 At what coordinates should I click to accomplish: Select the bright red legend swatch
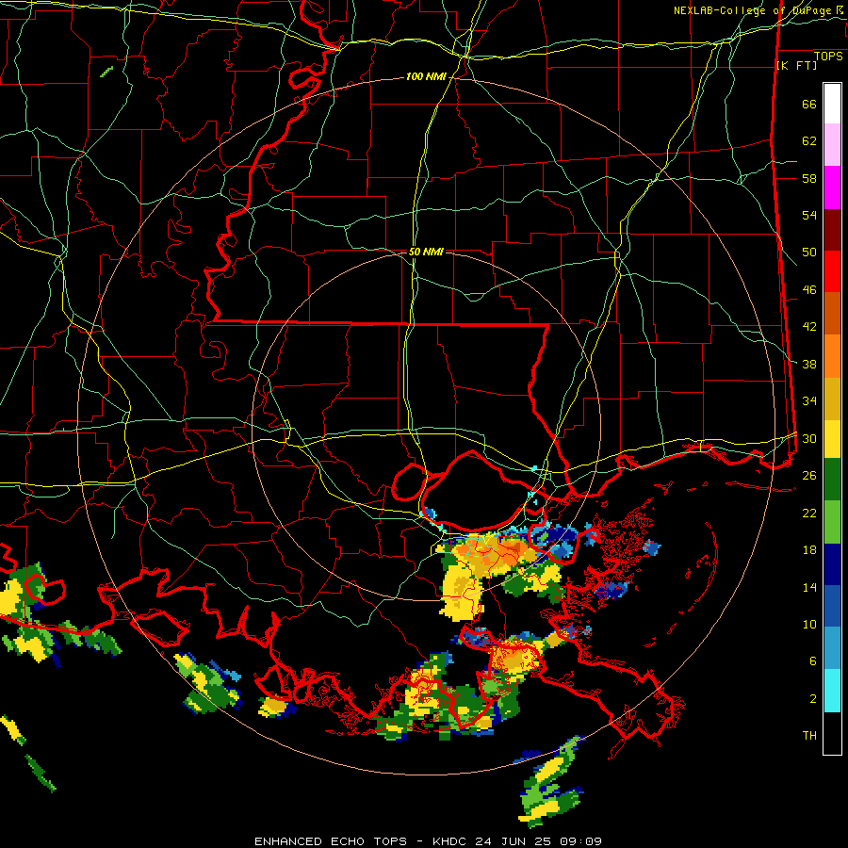click(832, 271)
